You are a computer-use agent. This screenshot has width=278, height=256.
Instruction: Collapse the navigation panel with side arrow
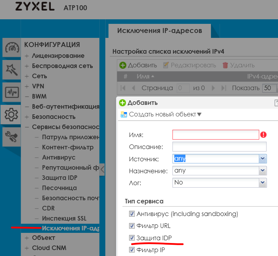click(x=102, y=169)
